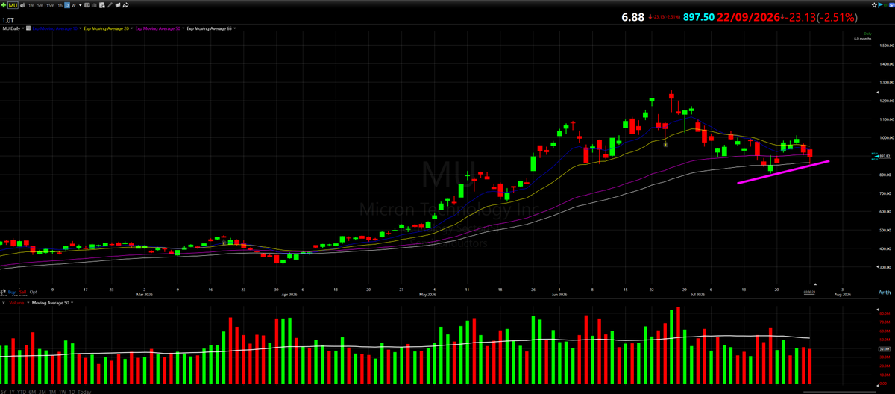Click the blue flag icon
Viewport: 895px width, 394px height.
coord(880,5)
